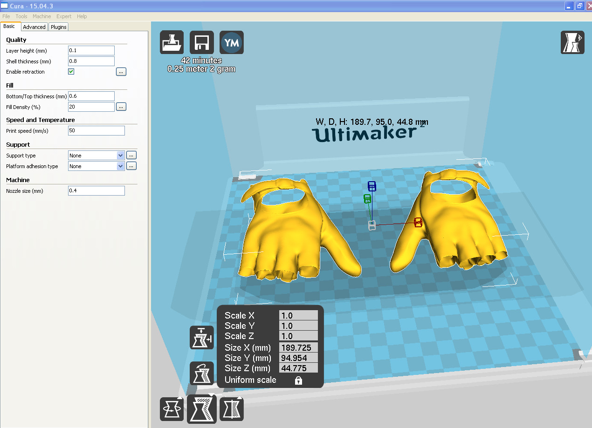Click the '42 minutes' print time text
Image resolution: width=592 pixels, height=428 pixels.
tap(201, 61)
